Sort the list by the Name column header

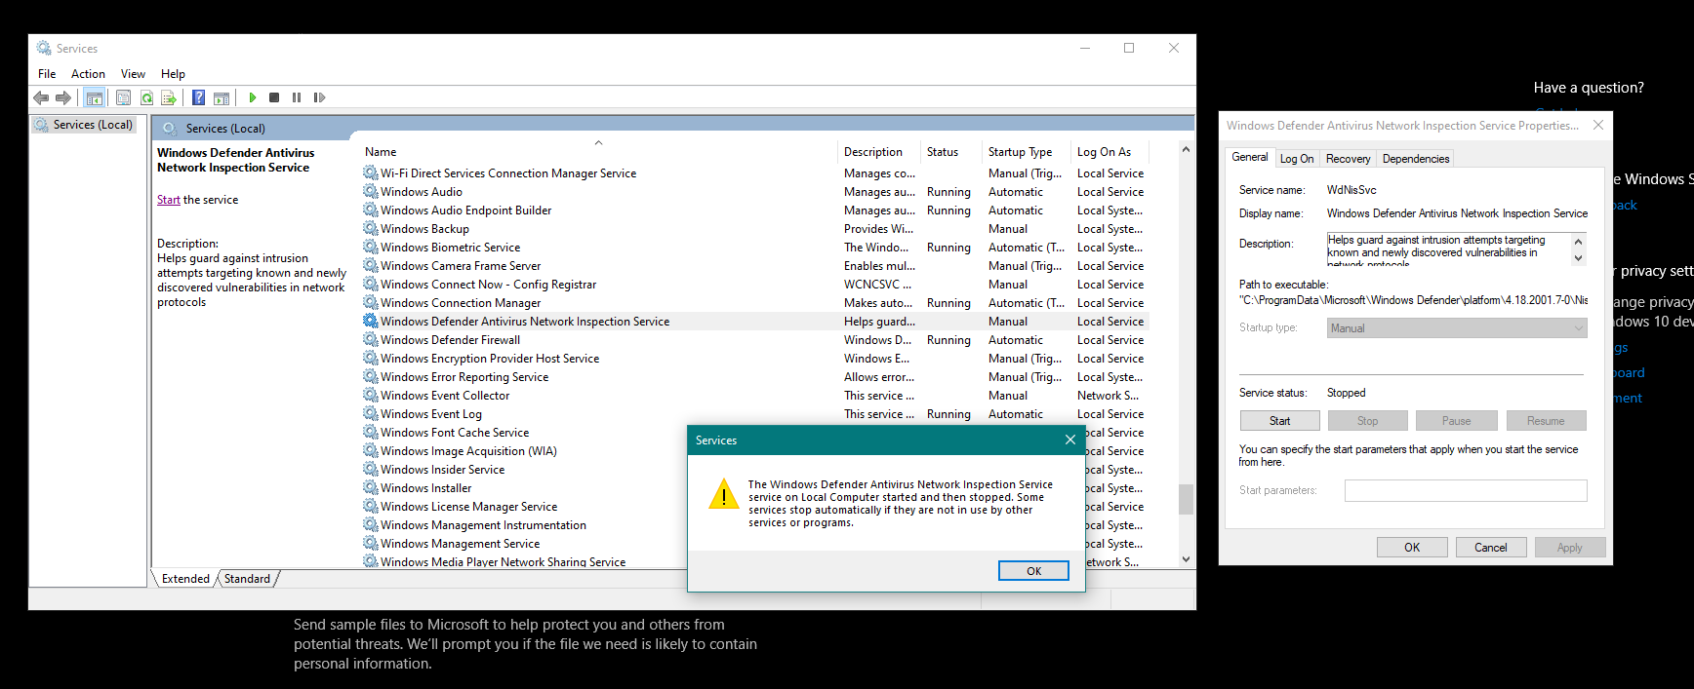598,152
